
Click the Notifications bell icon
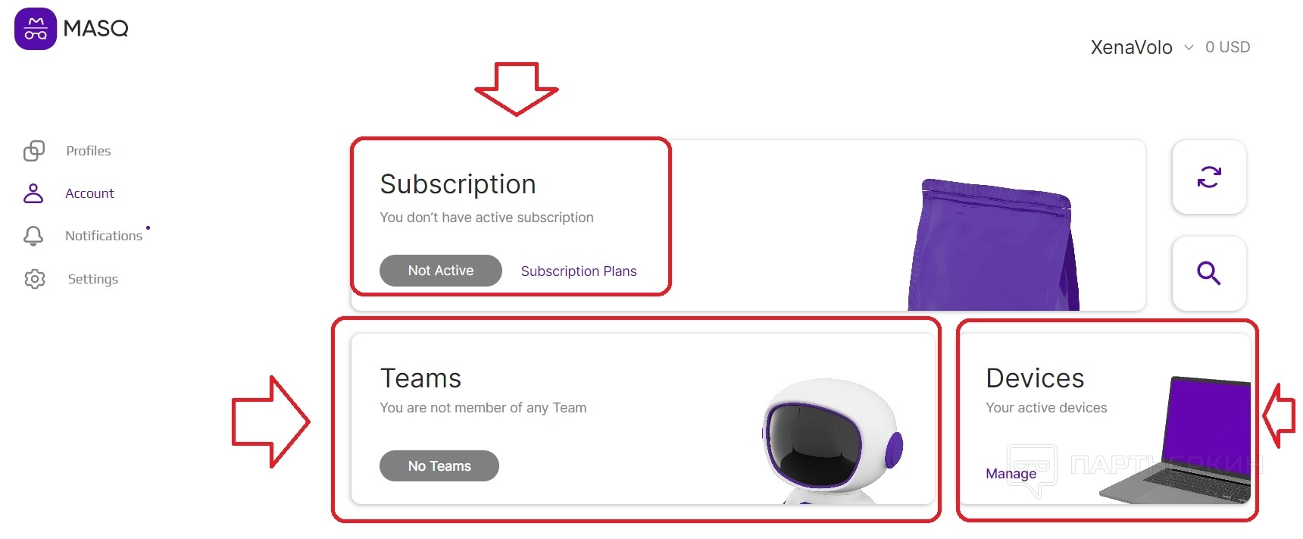[33, 236]
